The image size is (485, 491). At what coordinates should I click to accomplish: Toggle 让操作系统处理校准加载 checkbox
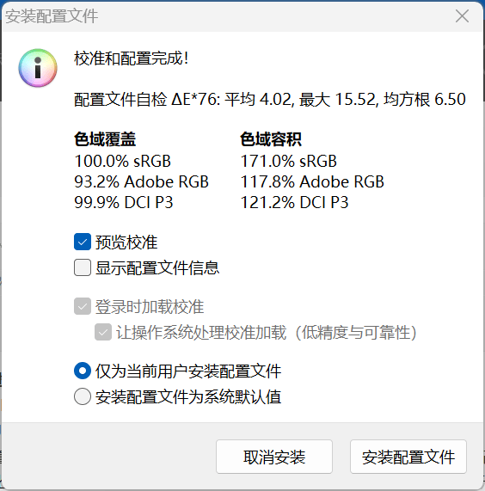tap(103, 332)
